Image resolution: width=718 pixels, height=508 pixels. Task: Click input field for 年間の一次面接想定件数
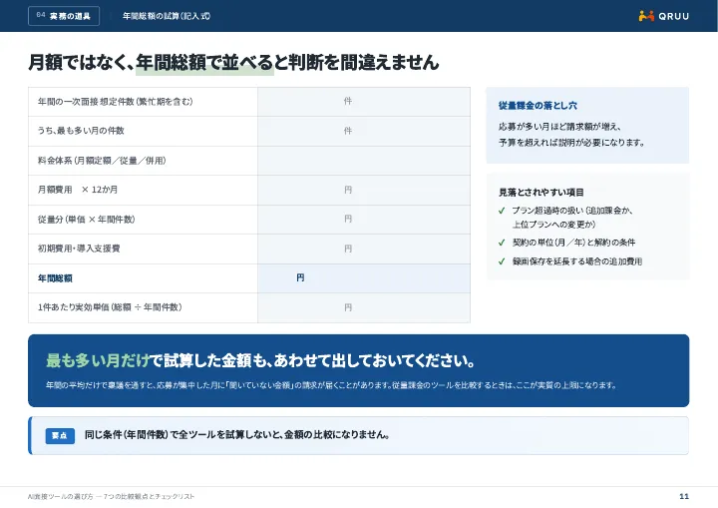[364, 102]
